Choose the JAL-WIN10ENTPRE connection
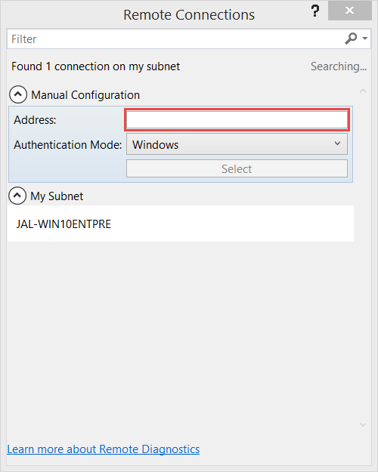378x472 pixels. (180, 224)
